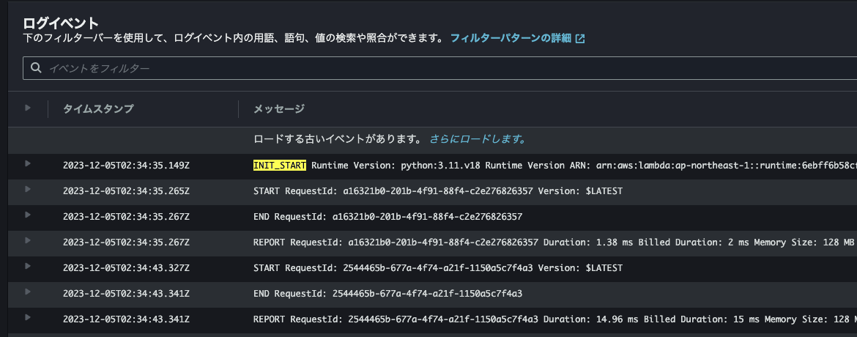Click END RequestId 2544465b message text
The height and width of the screenshot is (337, 857).
coord(388,294)
